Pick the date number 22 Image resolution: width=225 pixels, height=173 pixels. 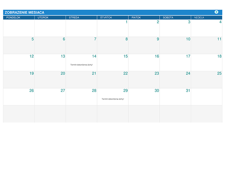point(125,73)
